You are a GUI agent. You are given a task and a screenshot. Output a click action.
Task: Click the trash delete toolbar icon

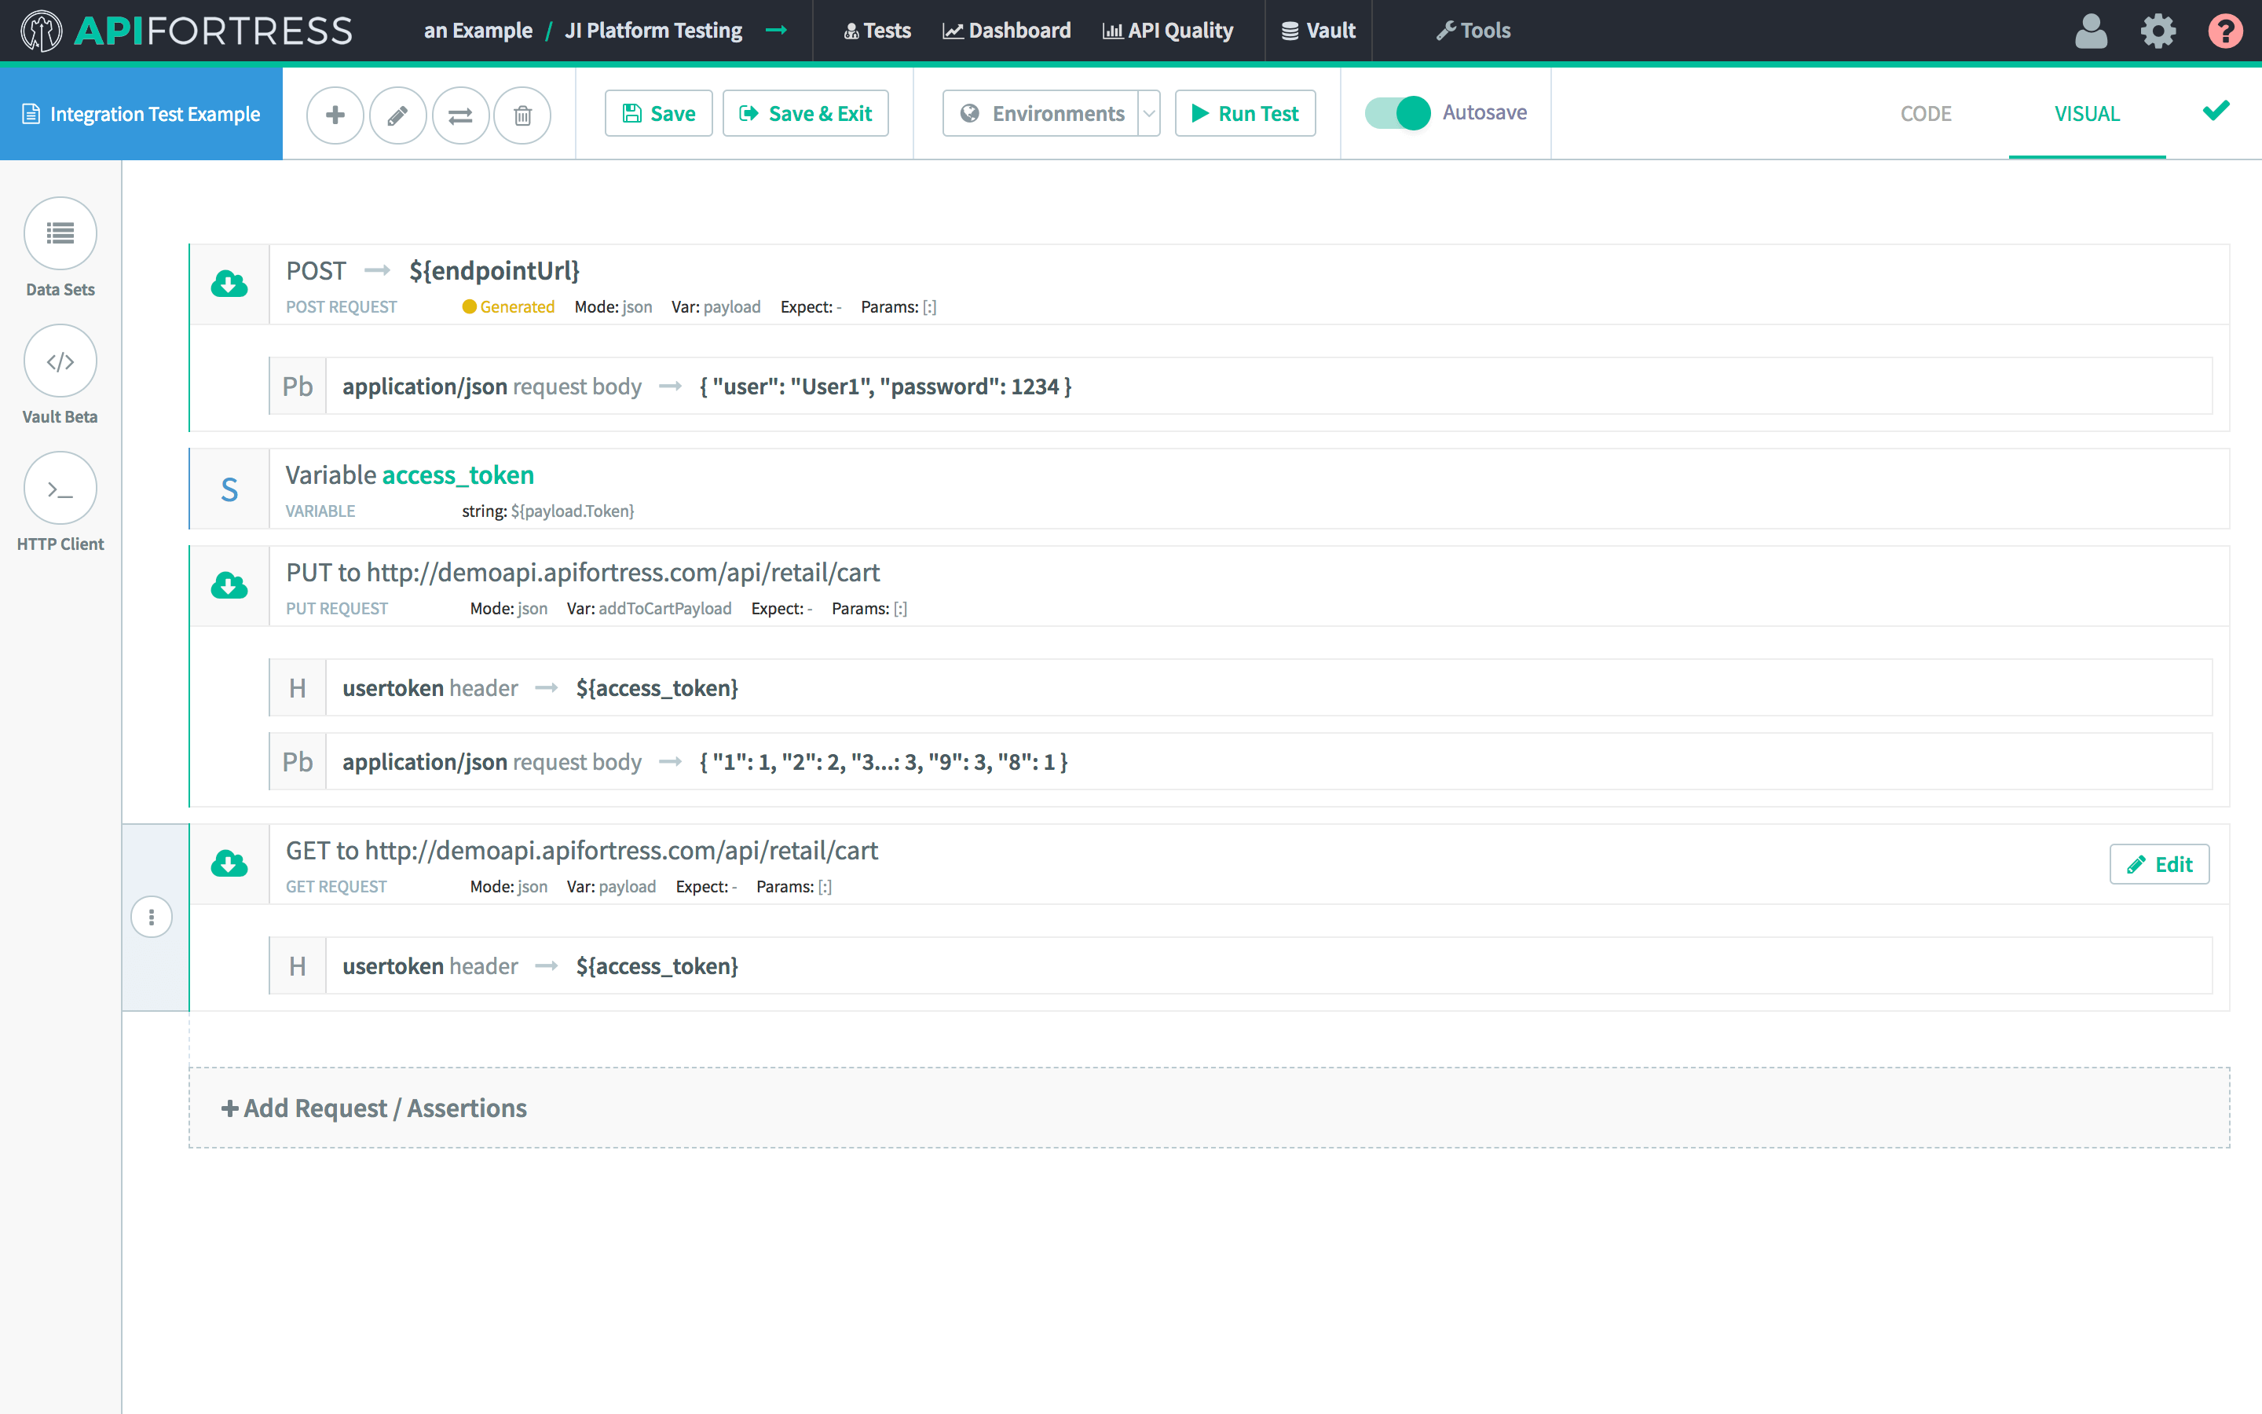pos(522,114)
